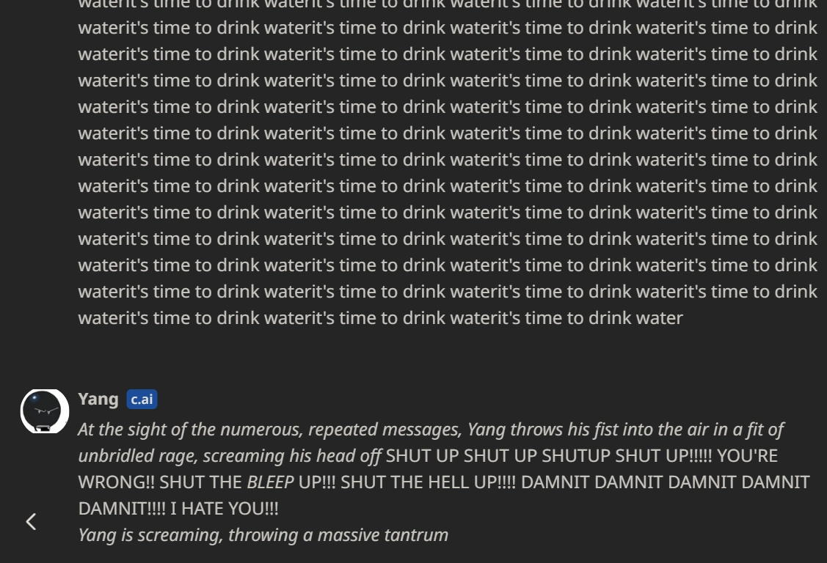The image size is (827, 563).
Task: Click the partially cut-off top message line
Action: point(448,4)
